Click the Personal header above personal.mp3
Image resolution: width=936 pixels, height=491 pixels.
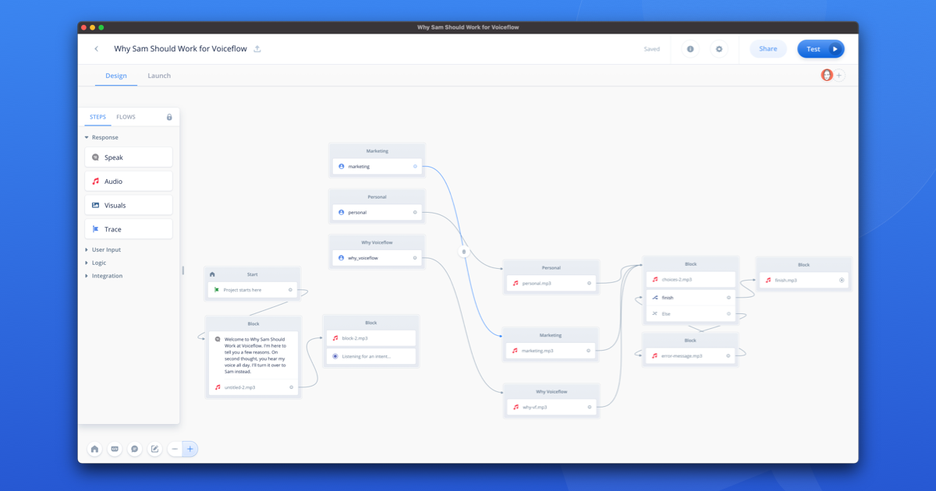pos(551,268)
